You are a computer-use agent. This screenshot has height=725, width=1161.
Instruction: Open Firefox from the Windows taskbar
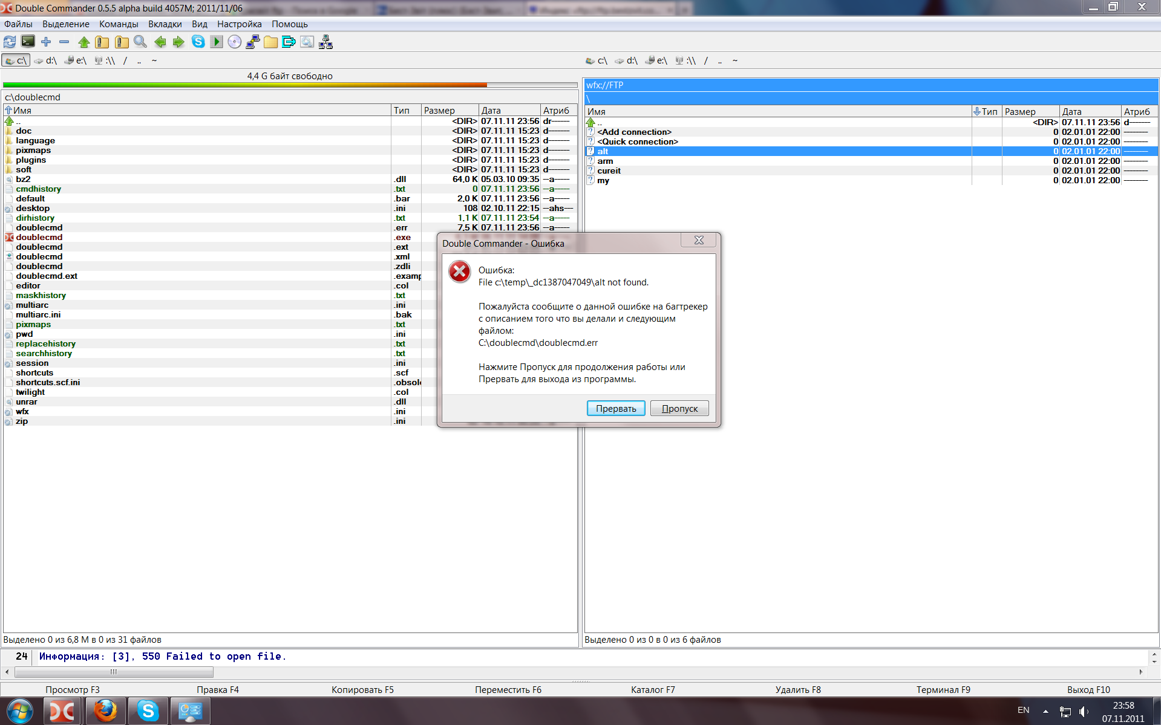[x=105, y=710]
